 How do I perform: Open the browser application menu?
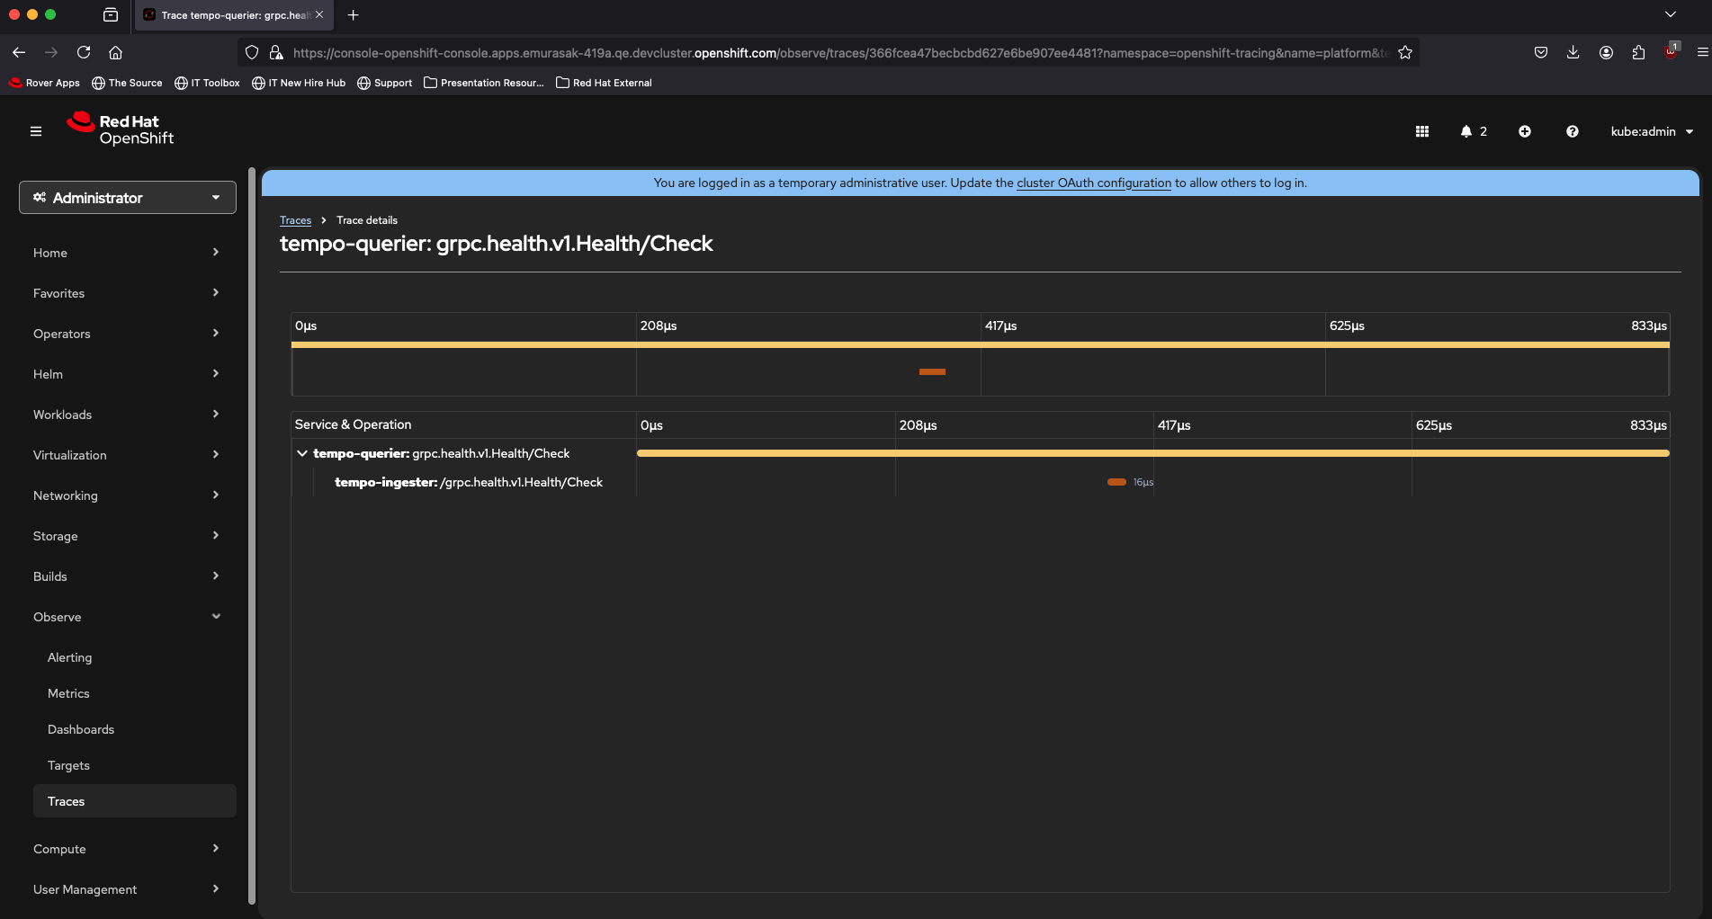click(1702, 52)
